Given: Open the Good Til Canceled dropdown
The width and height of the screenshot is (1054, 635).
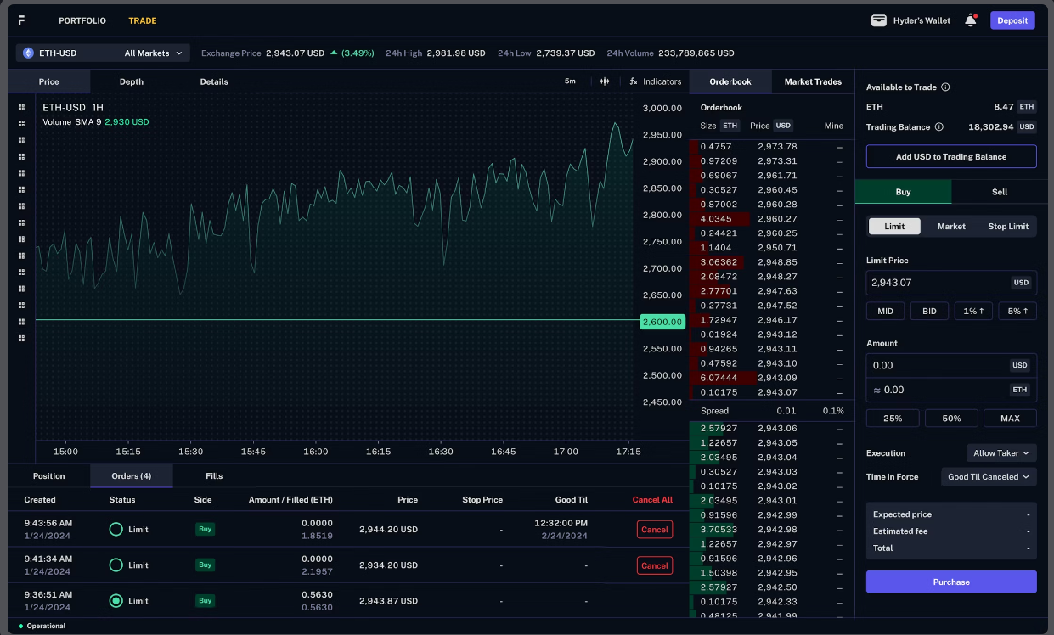Looking at the screenshot, I should 989,477.
